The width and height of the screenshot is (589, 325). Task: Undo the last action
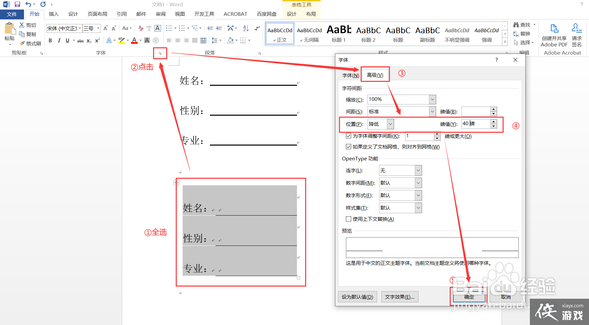28,4
